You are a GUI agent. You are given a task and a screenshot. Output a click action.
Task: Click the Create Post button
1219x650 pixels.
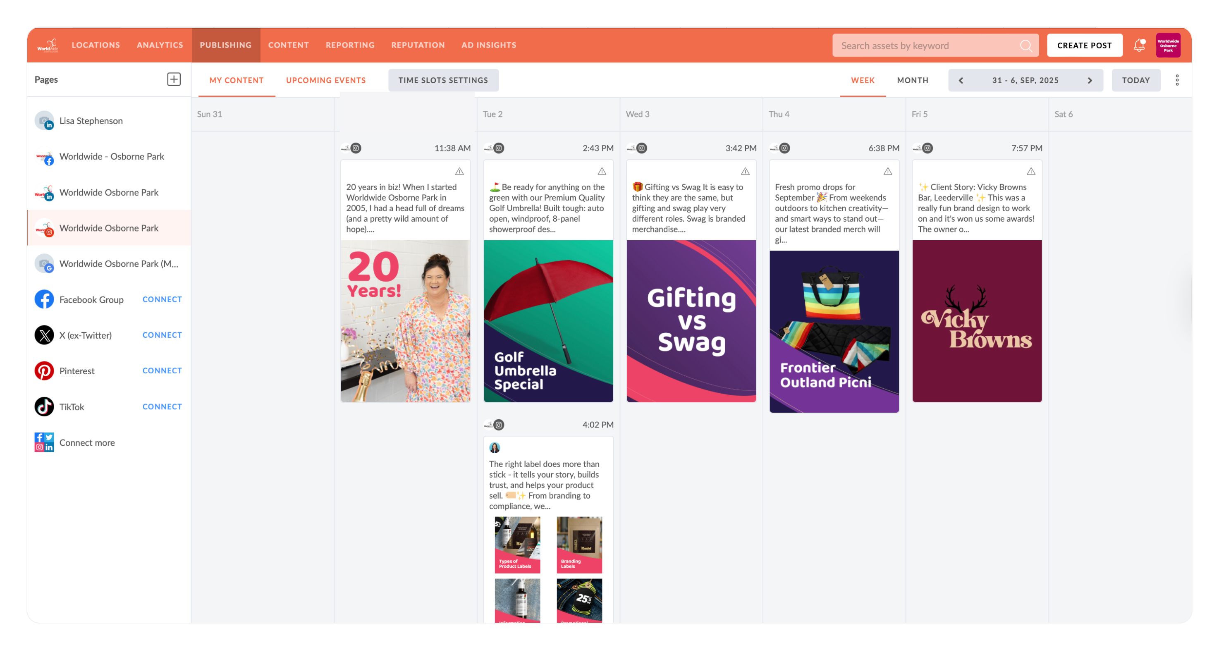coord(1085,45)
